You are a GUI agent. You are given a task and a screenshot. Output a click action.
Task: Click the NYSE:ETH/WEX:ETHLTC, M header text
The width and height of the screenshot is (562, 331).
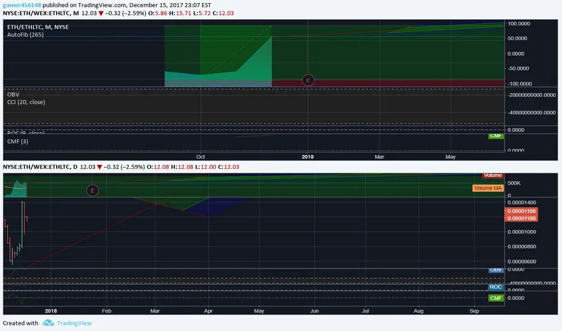click(x=41, y=13)
